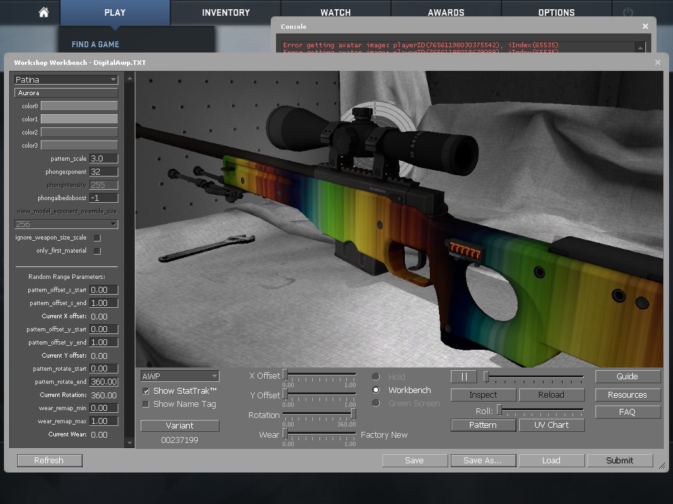Show the UV Chart view
This screenshot has width=673, height=504.
pos(551,425)
